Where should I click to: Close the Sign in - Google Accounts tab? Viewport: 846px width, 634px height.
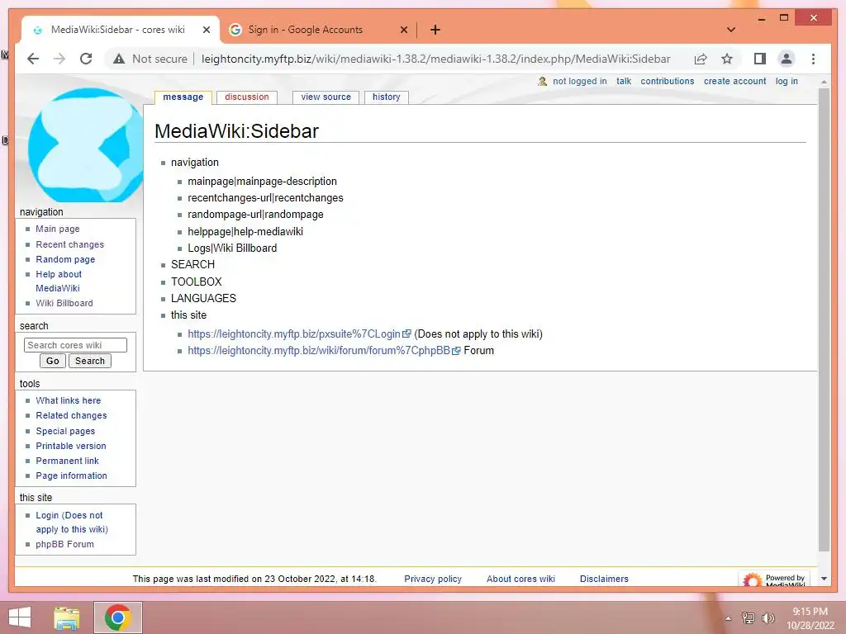click(x=403, y=30)
